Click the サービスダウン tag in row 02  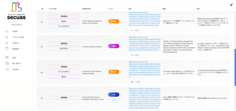pyautogui.click(x=64, y=26)
